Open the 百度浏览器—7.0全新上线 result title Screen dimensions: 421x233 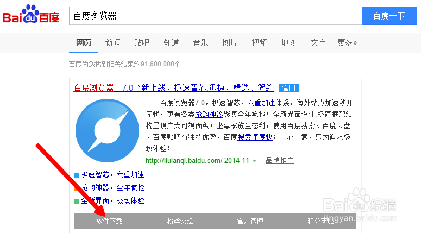point(174,88)
